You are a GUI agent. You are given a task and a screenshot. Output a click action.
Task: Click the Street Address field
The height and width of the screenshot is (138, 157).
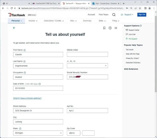point(38,111)
